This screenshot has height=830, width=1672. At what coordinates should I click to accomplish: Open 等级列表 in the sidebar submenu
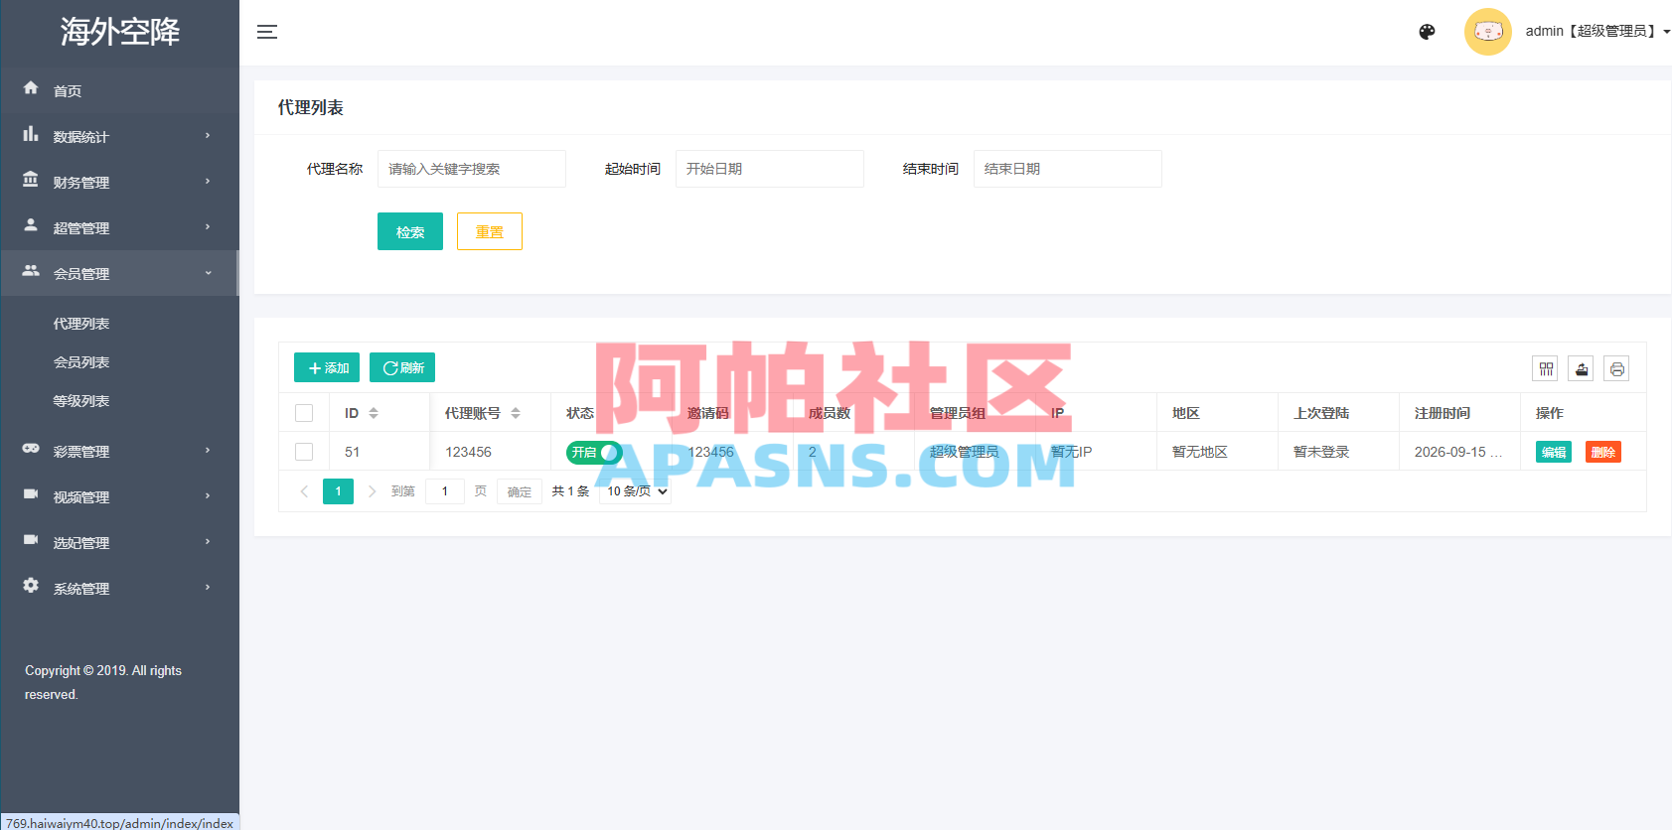click(x=81, y=401)
